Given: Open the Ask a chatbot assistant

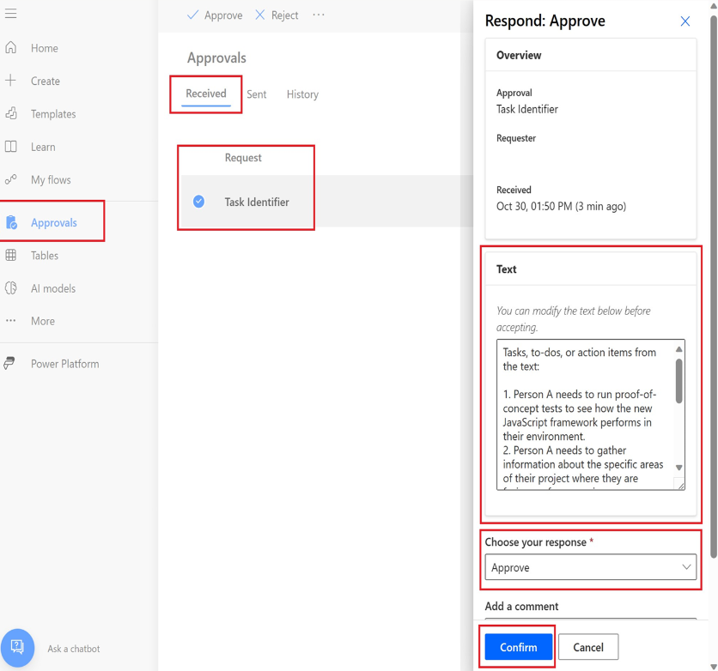Looking at the screenshot, I should point(19,648).
